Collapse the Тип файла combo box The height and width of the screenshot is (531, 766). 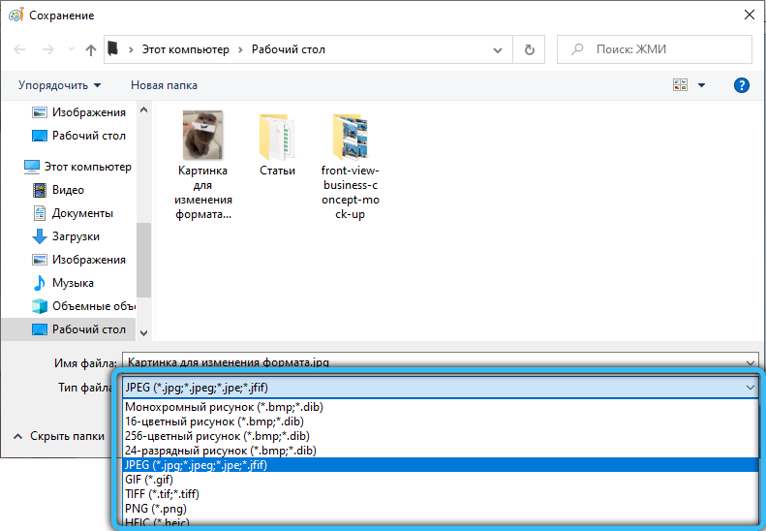pos(750,388)
